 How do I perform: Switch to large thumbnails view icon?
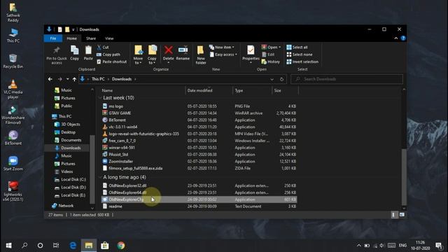(402, 215)
